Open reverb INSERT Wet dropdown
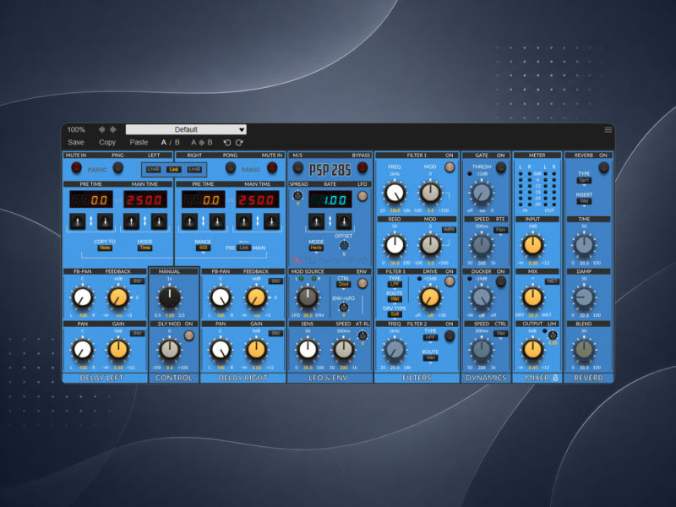Screen dimensions: 676x507 [x=584, y=201]
